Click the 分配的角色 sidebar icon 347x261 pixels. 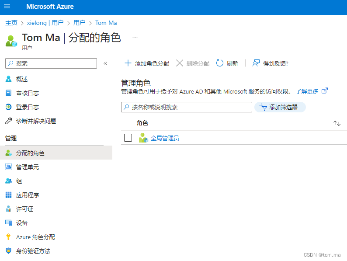8,153
